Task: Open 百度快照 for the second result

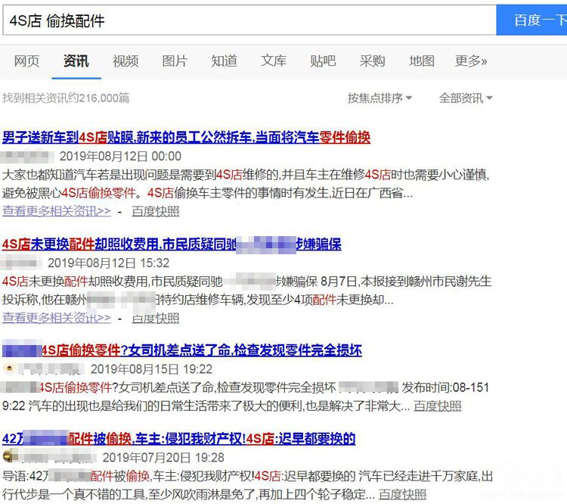Action: (x=156, y=318)
